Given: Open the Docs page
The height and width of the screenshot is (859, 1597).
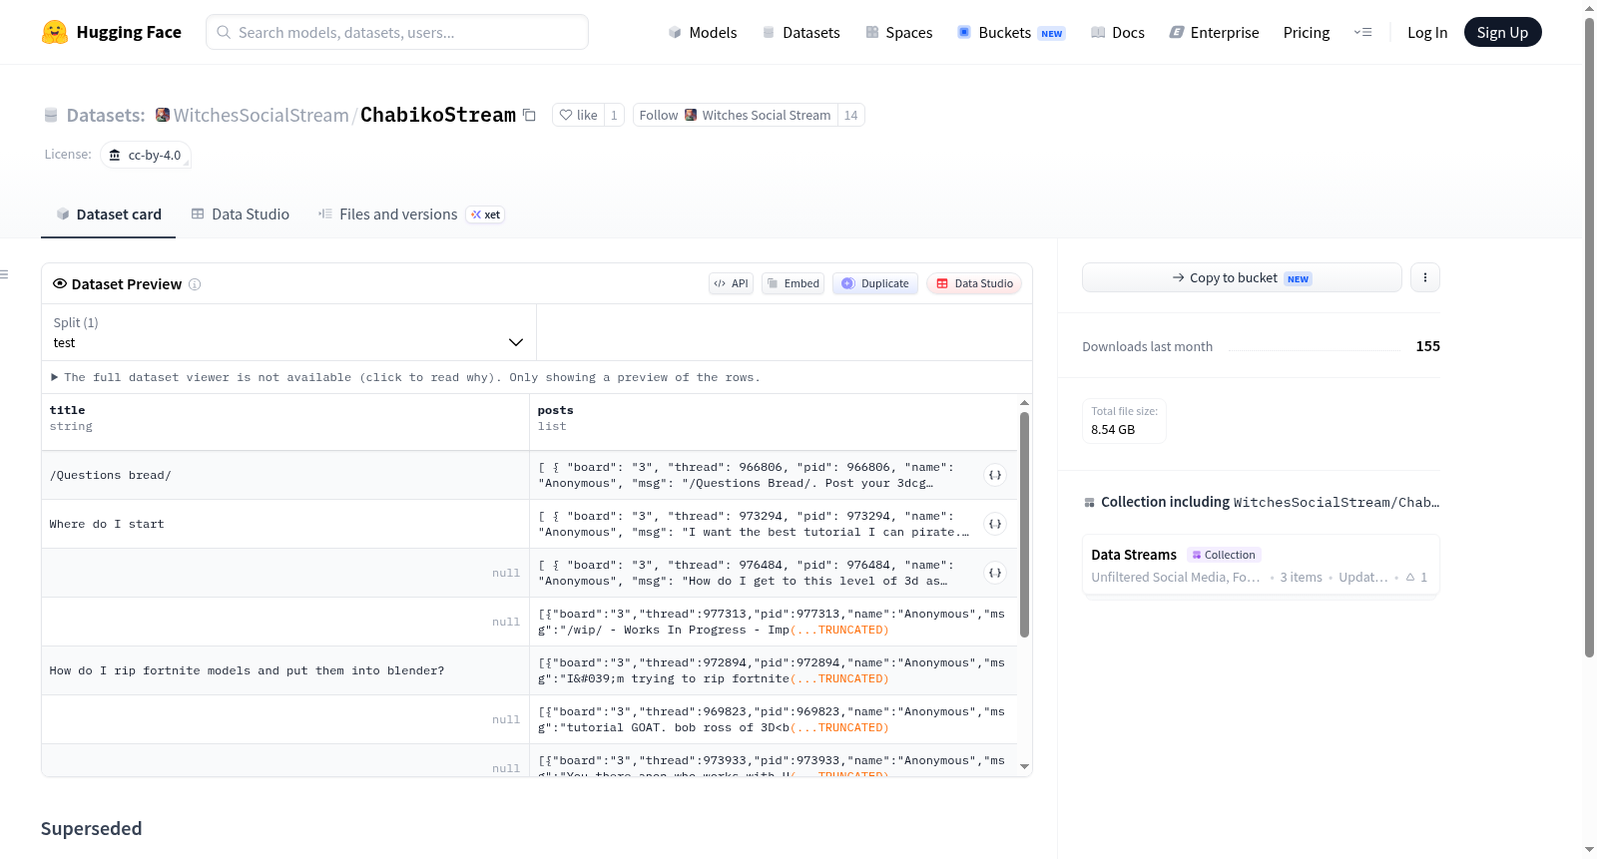Looking at the screenshot, I should pos(1117,32).
